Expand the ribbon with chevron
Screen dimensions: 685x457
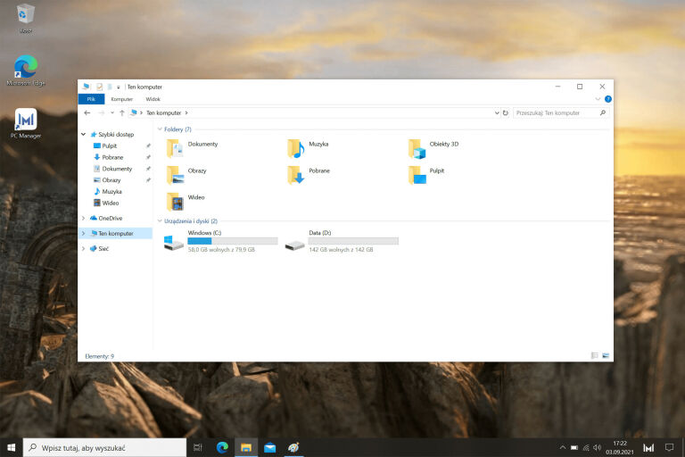(598, 99)
